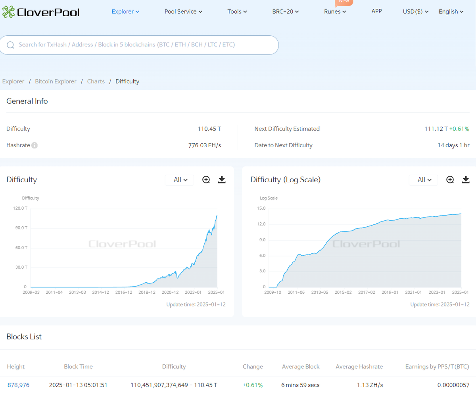476x393 pixels.
Task: Open the Log Scale chart range selector
Action: pos(423,180)
